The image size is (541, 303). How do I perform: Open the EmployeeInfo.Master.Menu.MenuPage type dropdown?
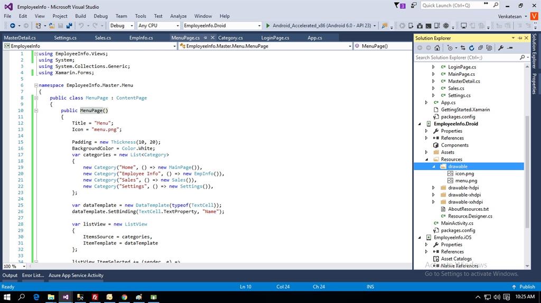tap(266, 46)
